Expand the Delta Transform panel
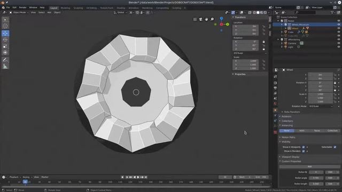This screenshot has width=342, height=192. pos(292,112)
